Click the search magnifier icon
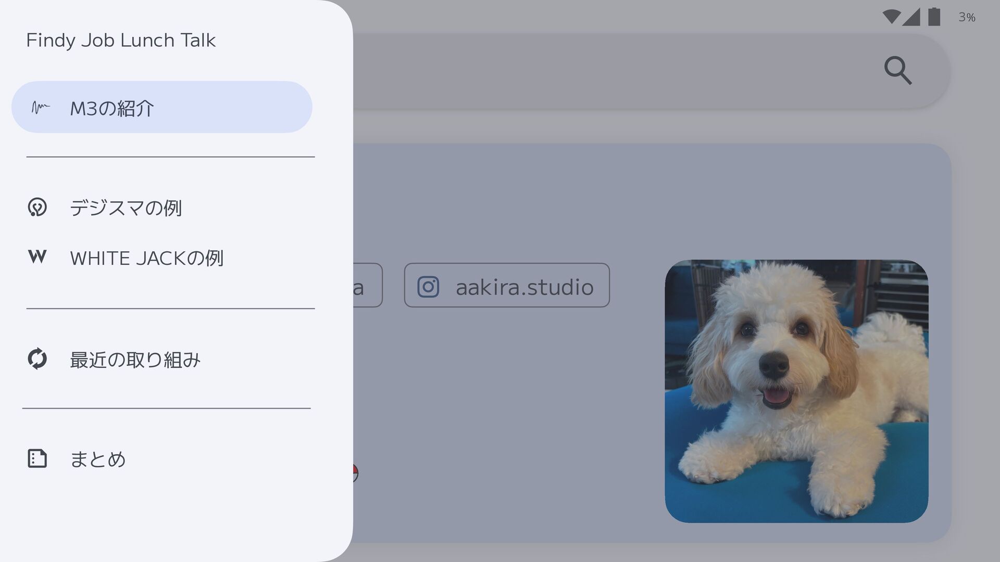The image size is (1000, 562). 898,71
